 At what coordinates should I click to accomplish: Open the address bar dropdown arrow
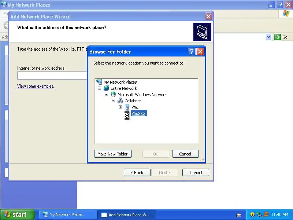coord(268,37)
